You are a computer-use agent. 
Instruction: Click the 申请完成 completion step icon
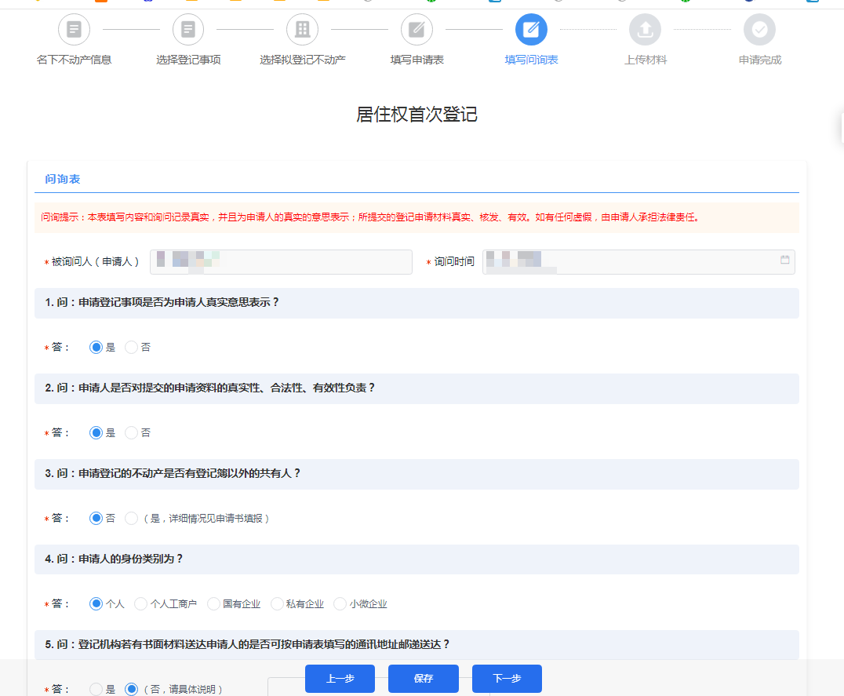click(759, 29)
